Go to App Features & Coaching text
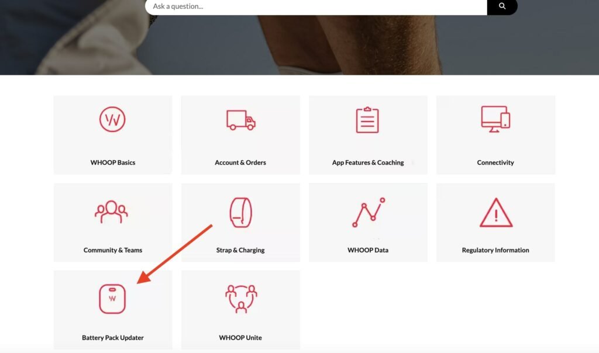 368,162
